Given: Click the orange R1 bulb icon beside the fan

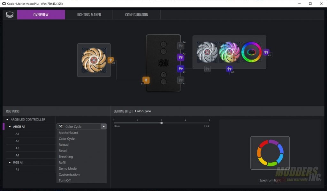Looking at the screenshot, I should coord(110,60).
